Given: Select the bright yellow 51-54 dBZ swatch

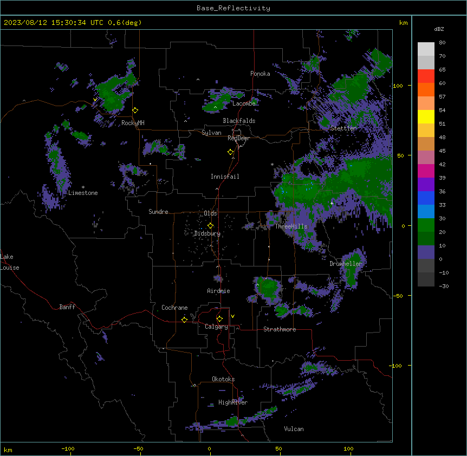Looking at the screenshot, I should click(x=426, y=116).
